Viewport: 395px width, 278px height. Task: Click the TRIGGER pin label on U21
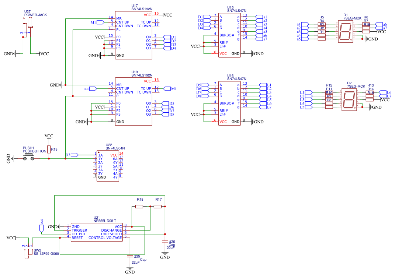coord(79,231)
